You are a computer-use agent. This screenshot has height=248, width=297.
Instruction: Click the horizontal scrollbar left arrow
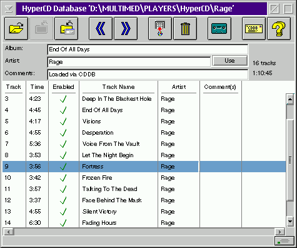(x=9, y=232)
